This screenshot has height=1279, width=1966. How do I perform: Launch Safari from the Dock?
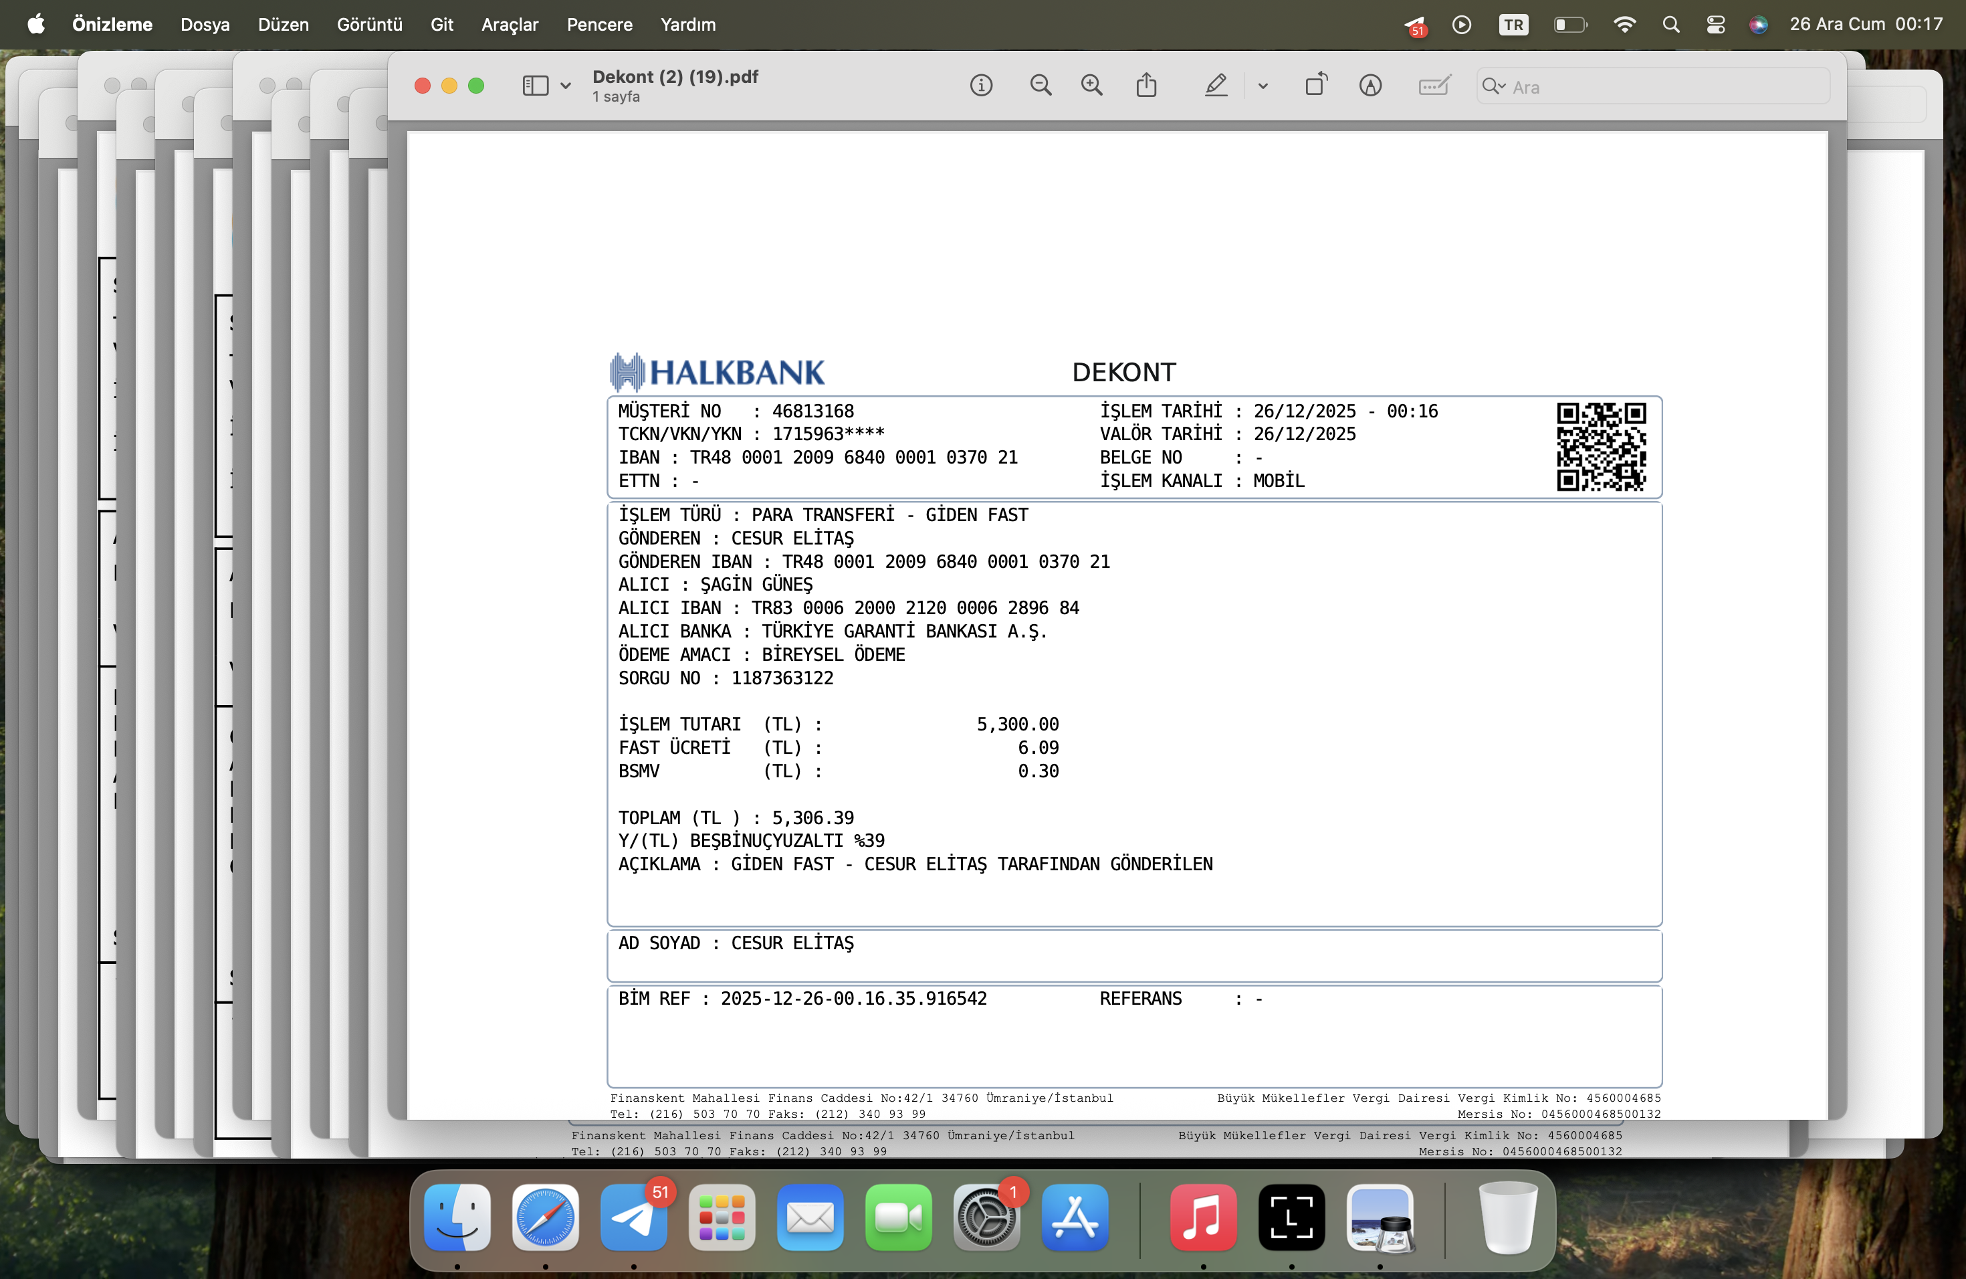545,1217
